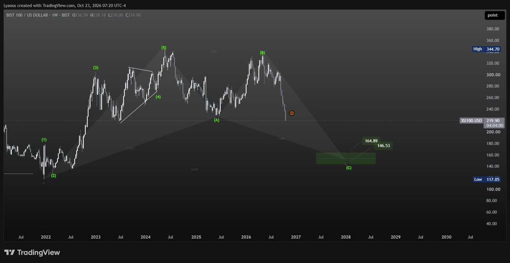Click the 0.523 ratio label
Image resolution: width=510 pixels, height=263 pixels.
coord(130,148)
